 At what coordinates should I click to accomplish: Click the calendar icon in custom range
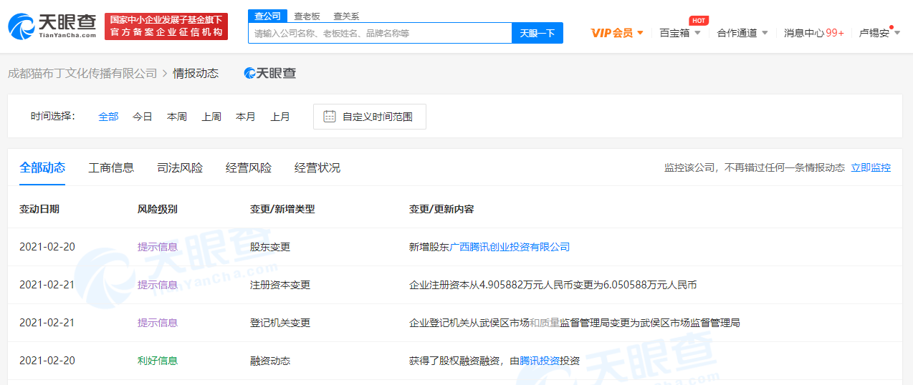[x=330, y=117]
